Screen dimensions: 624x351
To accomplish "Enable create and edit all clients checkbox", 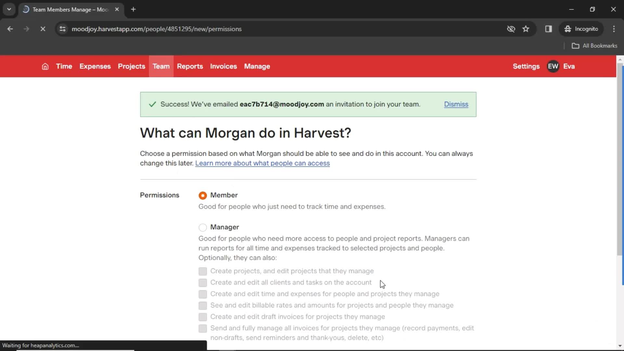I will coord(202,282).
